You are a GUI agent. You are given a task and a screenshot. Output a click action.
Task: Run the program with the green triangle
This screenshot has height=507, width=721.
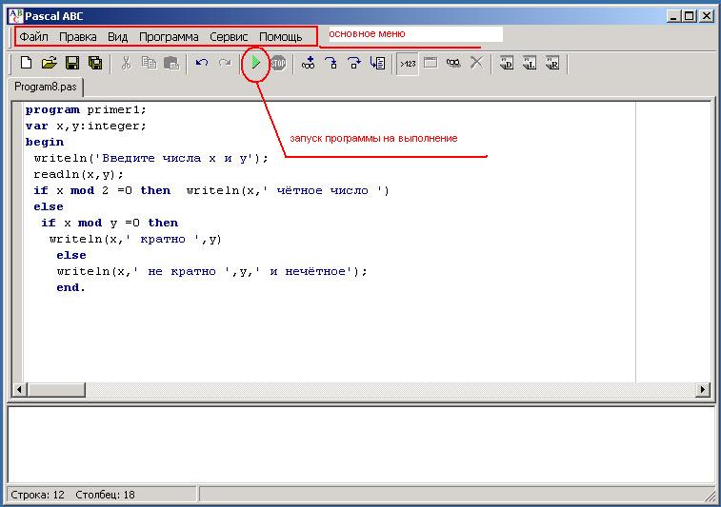(x=255, y=63)
